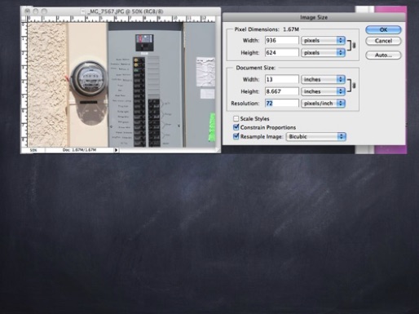Open document width inches units dropdown
The height and width of the screenshot is (314, 419).
click(x=323, y=79)
